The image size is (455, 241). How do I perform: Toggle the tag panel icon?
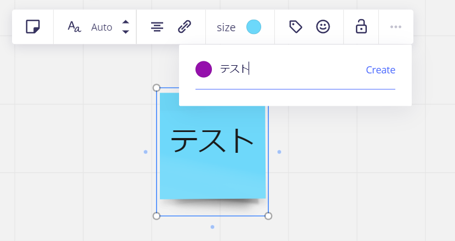pyautogui.click(x=296, y=27)
